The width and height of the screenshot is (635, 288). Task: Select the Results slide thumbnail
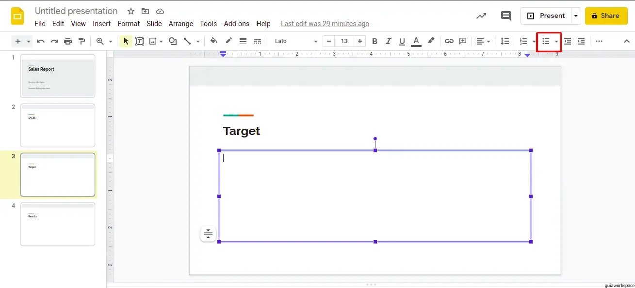pos(58,224)
